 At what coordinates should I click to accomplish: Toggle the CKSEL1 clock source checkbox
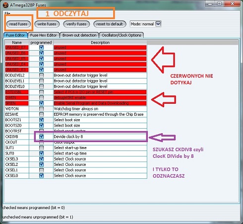tap(41, 170)
